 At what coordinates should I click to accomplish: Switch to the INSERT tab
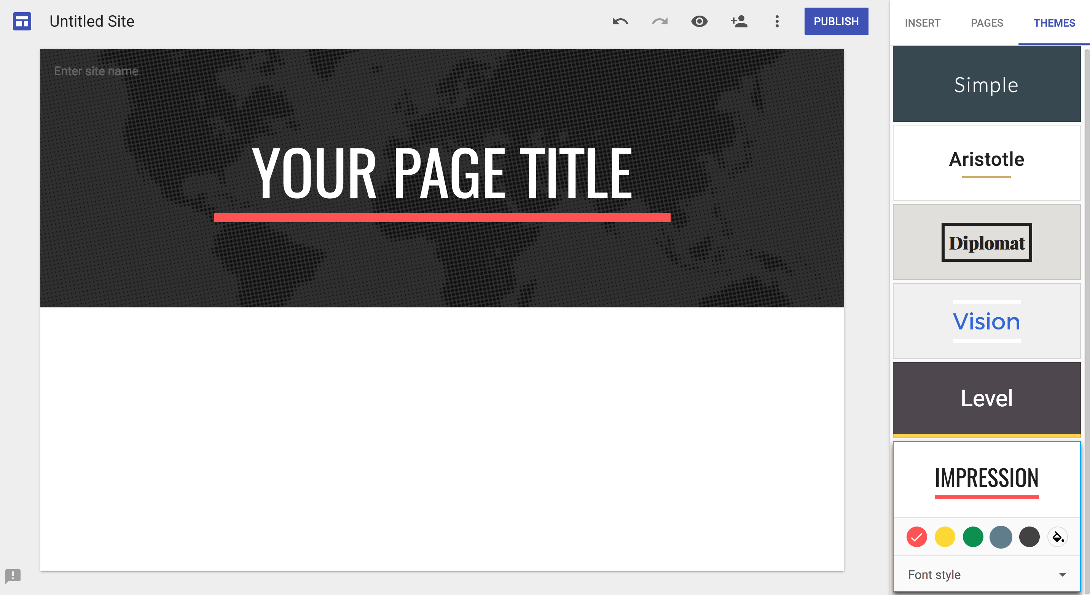pyautogui.click(x=922, y=23)
